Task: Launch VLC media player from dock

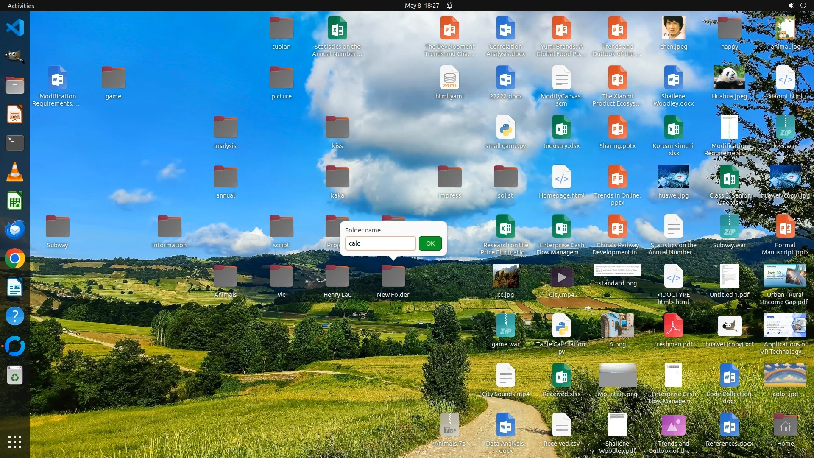Action: coord(15,172)
